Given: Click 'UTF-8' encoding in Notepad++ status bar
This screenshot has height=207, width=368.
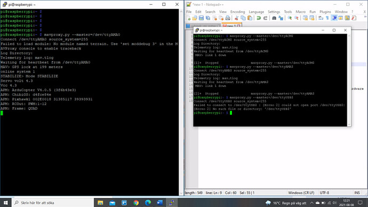Looking at the screenshot, I should tap(324, 193).
